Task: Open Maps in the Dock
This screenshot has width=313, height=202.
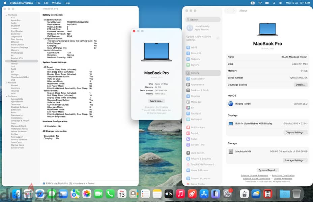Action: pyautogui.click(x=75, y=194)
